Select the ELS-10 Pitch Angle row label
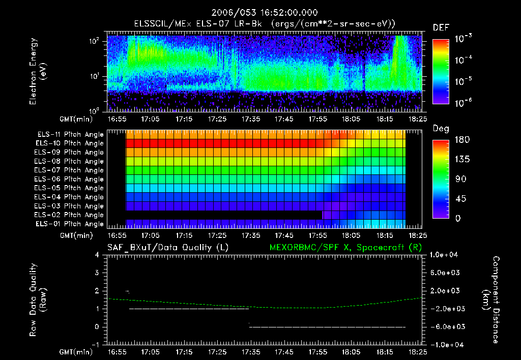521x360 pixels. [70, 143]
